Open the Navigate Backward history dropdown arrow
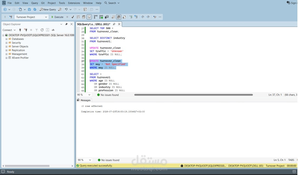The height and width of the screenshot is (175, 299). click(x=9, y=9)
